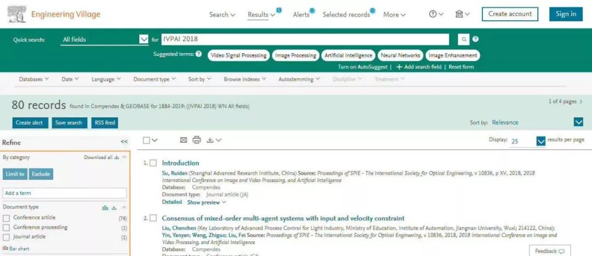592x256 pixels.
Task: Expand Show preview for Introduction record
Action: coord(206,202)
